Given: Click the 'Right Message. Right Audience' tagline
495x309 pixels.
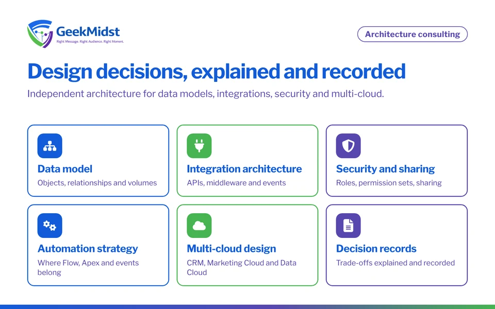Looking at the screenshot, I should (90, 42).
